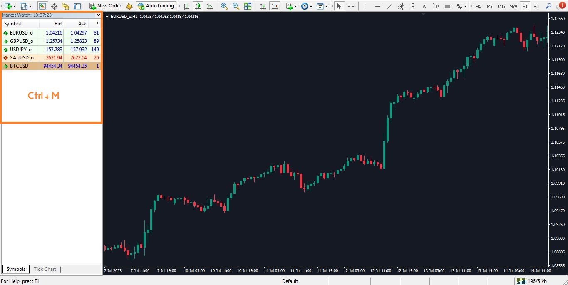This screenshot has height=285, width=568.
Task: Switch timeframe to M1
Action: [x=478, y=6]
